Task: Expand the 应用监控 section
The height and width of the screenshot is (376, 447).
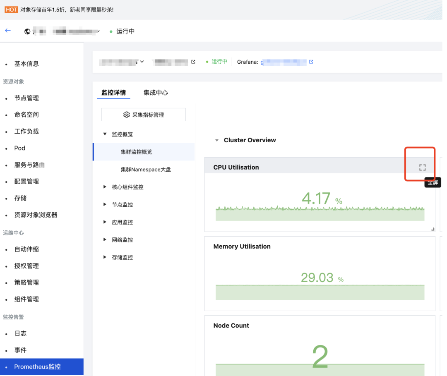Action: point(105,222)
